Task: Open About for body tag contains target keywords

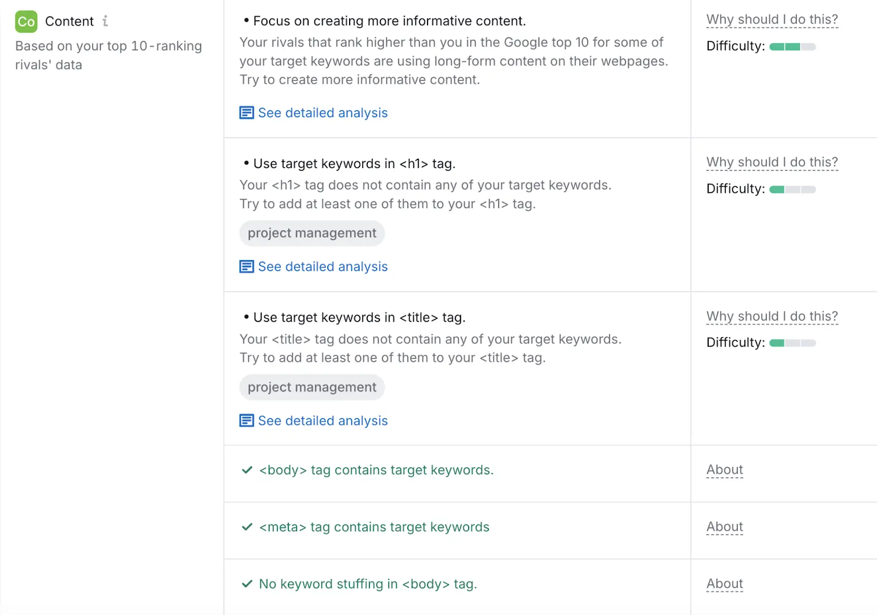Action: (x=724, y=470)
